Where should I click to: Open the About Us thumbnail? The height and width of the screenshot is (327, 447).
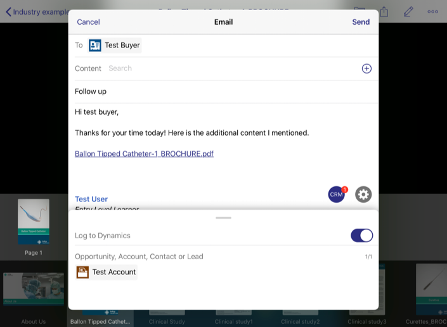click(x=34, y=293)
